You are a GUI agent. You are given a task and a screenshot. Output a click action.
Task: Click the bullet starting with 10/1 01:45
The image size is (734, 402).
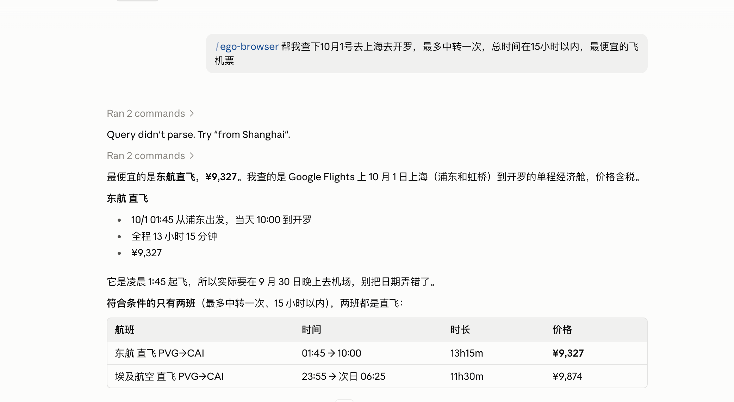point(222,220)
